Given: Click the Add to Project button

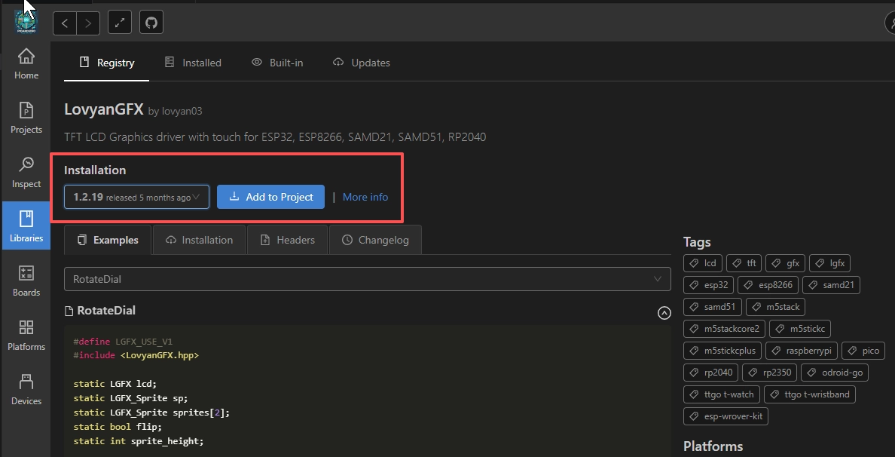Looking at the screenshot, I should [x=270, y=197].
